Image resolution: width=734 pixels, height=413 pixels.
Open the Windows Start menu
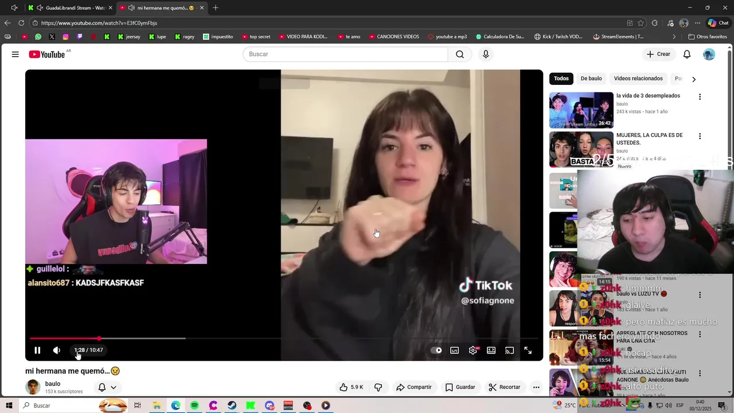[x=9, y=406]
